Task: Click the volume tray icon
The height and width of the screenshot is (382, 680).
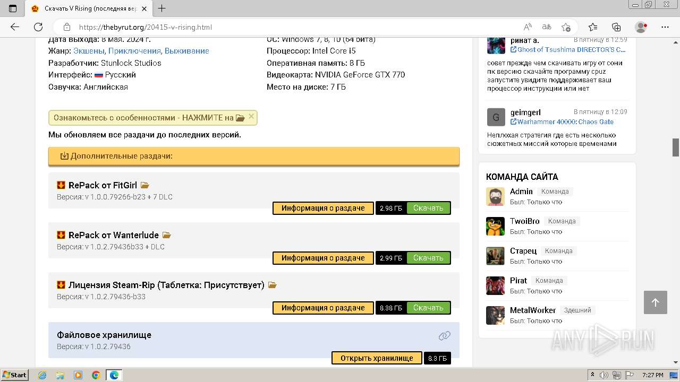Action: click(604, 375)
